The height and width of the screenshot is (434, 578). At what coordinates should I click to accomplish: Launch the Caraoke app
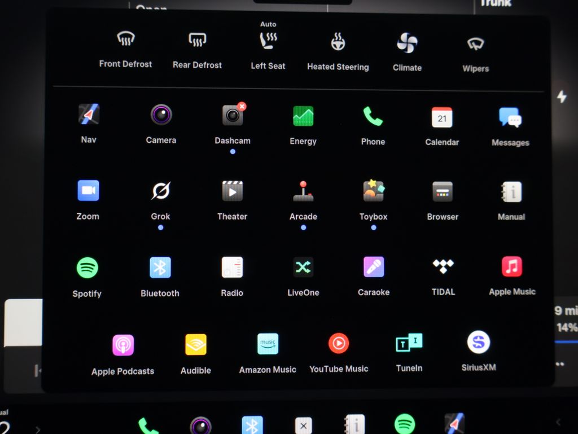point(374,267)
